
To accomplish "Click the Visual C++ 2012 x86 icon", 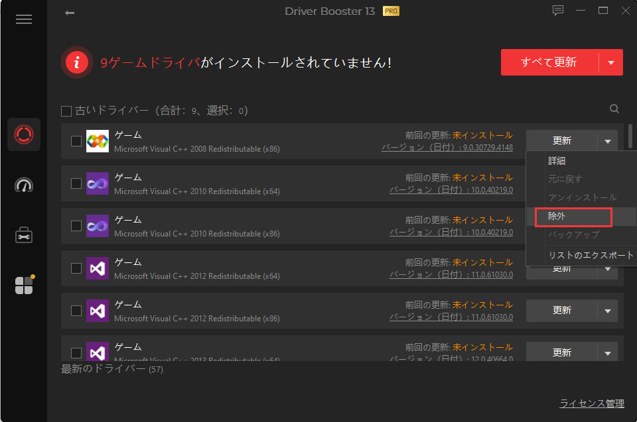I will point(98,311).
